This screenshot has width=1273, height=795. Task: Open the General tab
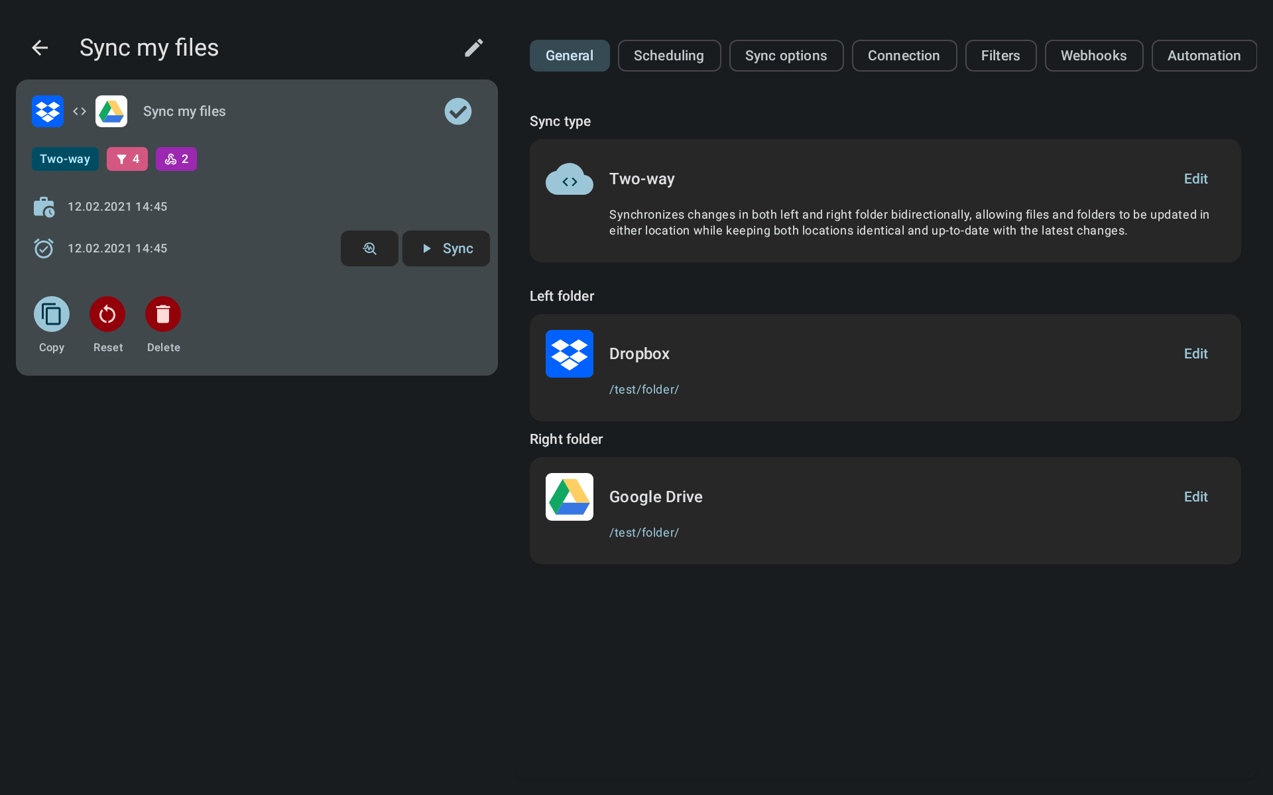[570, 56]
